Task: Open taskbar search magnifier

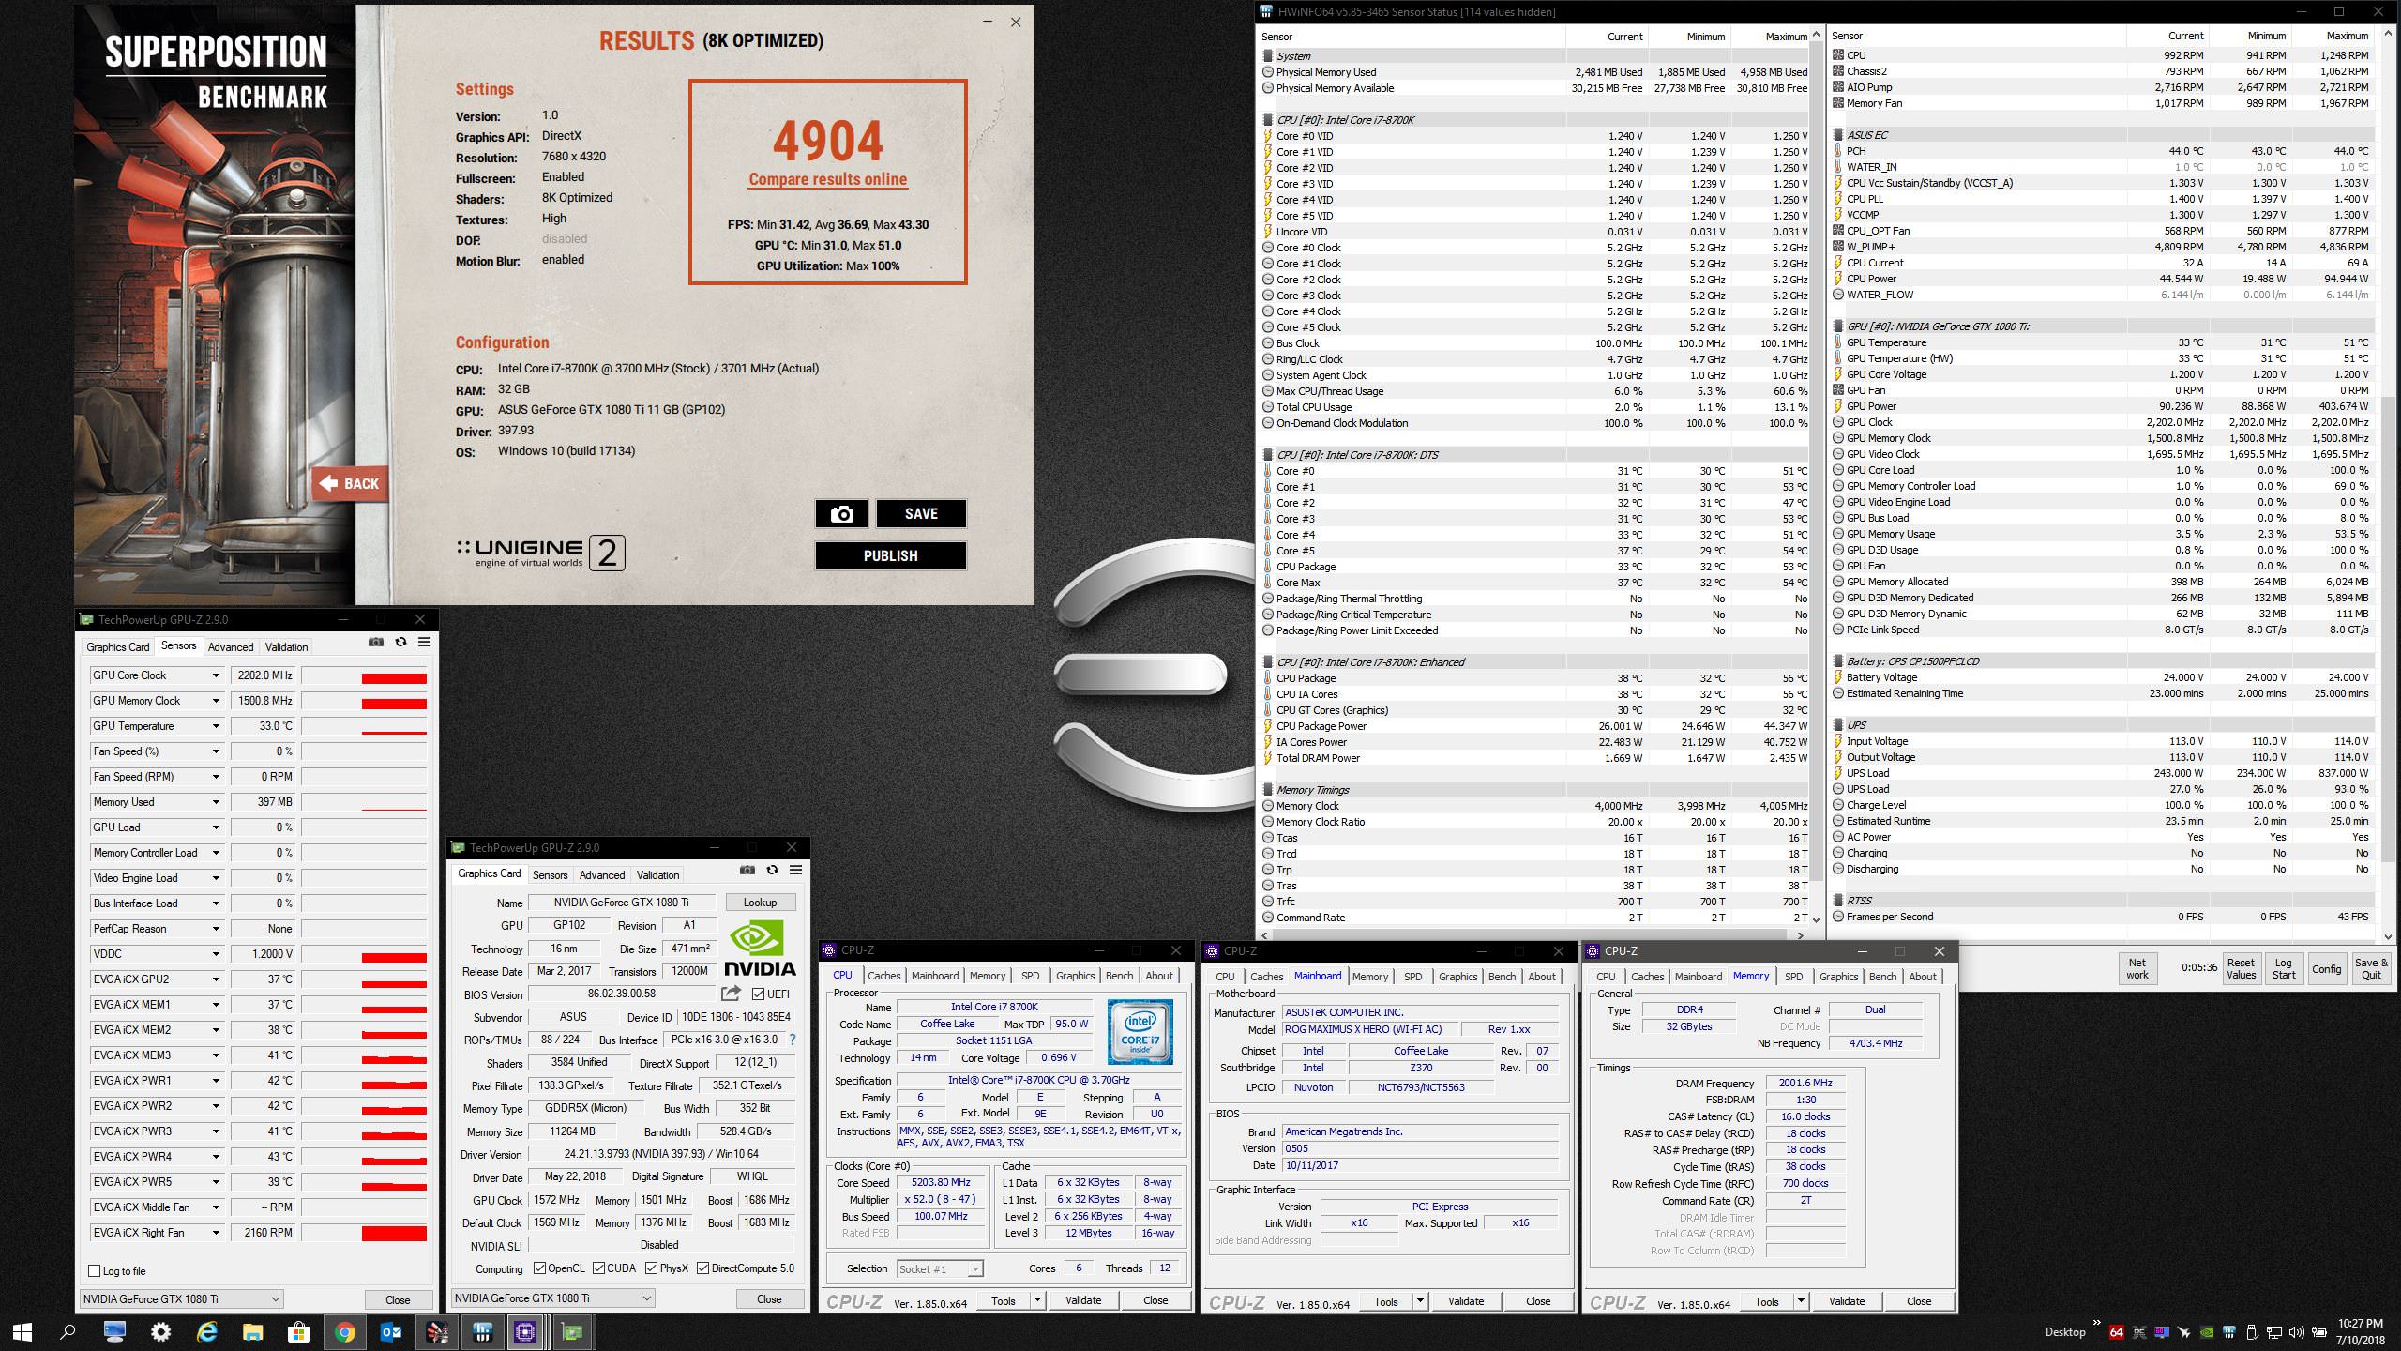Action: [68, 1331]
